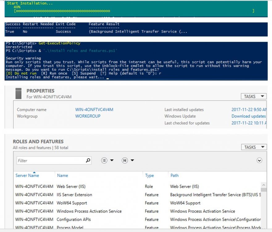Click the 'Computer name' label
This screenshot has height=232, width=272.
pos(31,110)
